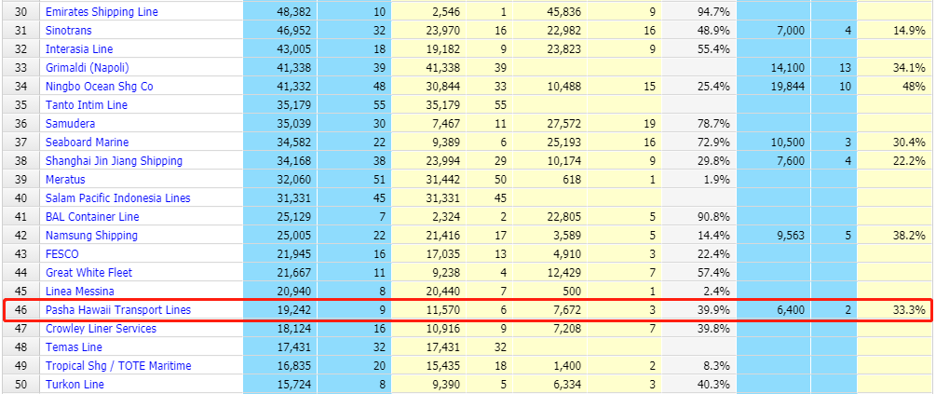
Task: Select the 19,844 cell in the Ningbo row
Action: click(x=773, y=86)
